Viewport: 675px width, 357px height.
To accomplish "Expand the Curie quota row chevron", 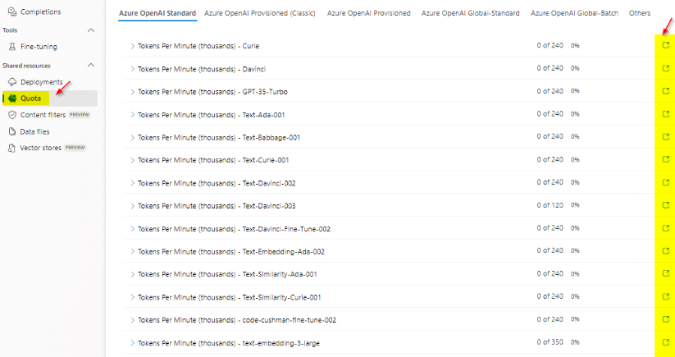I will (132, 46).
